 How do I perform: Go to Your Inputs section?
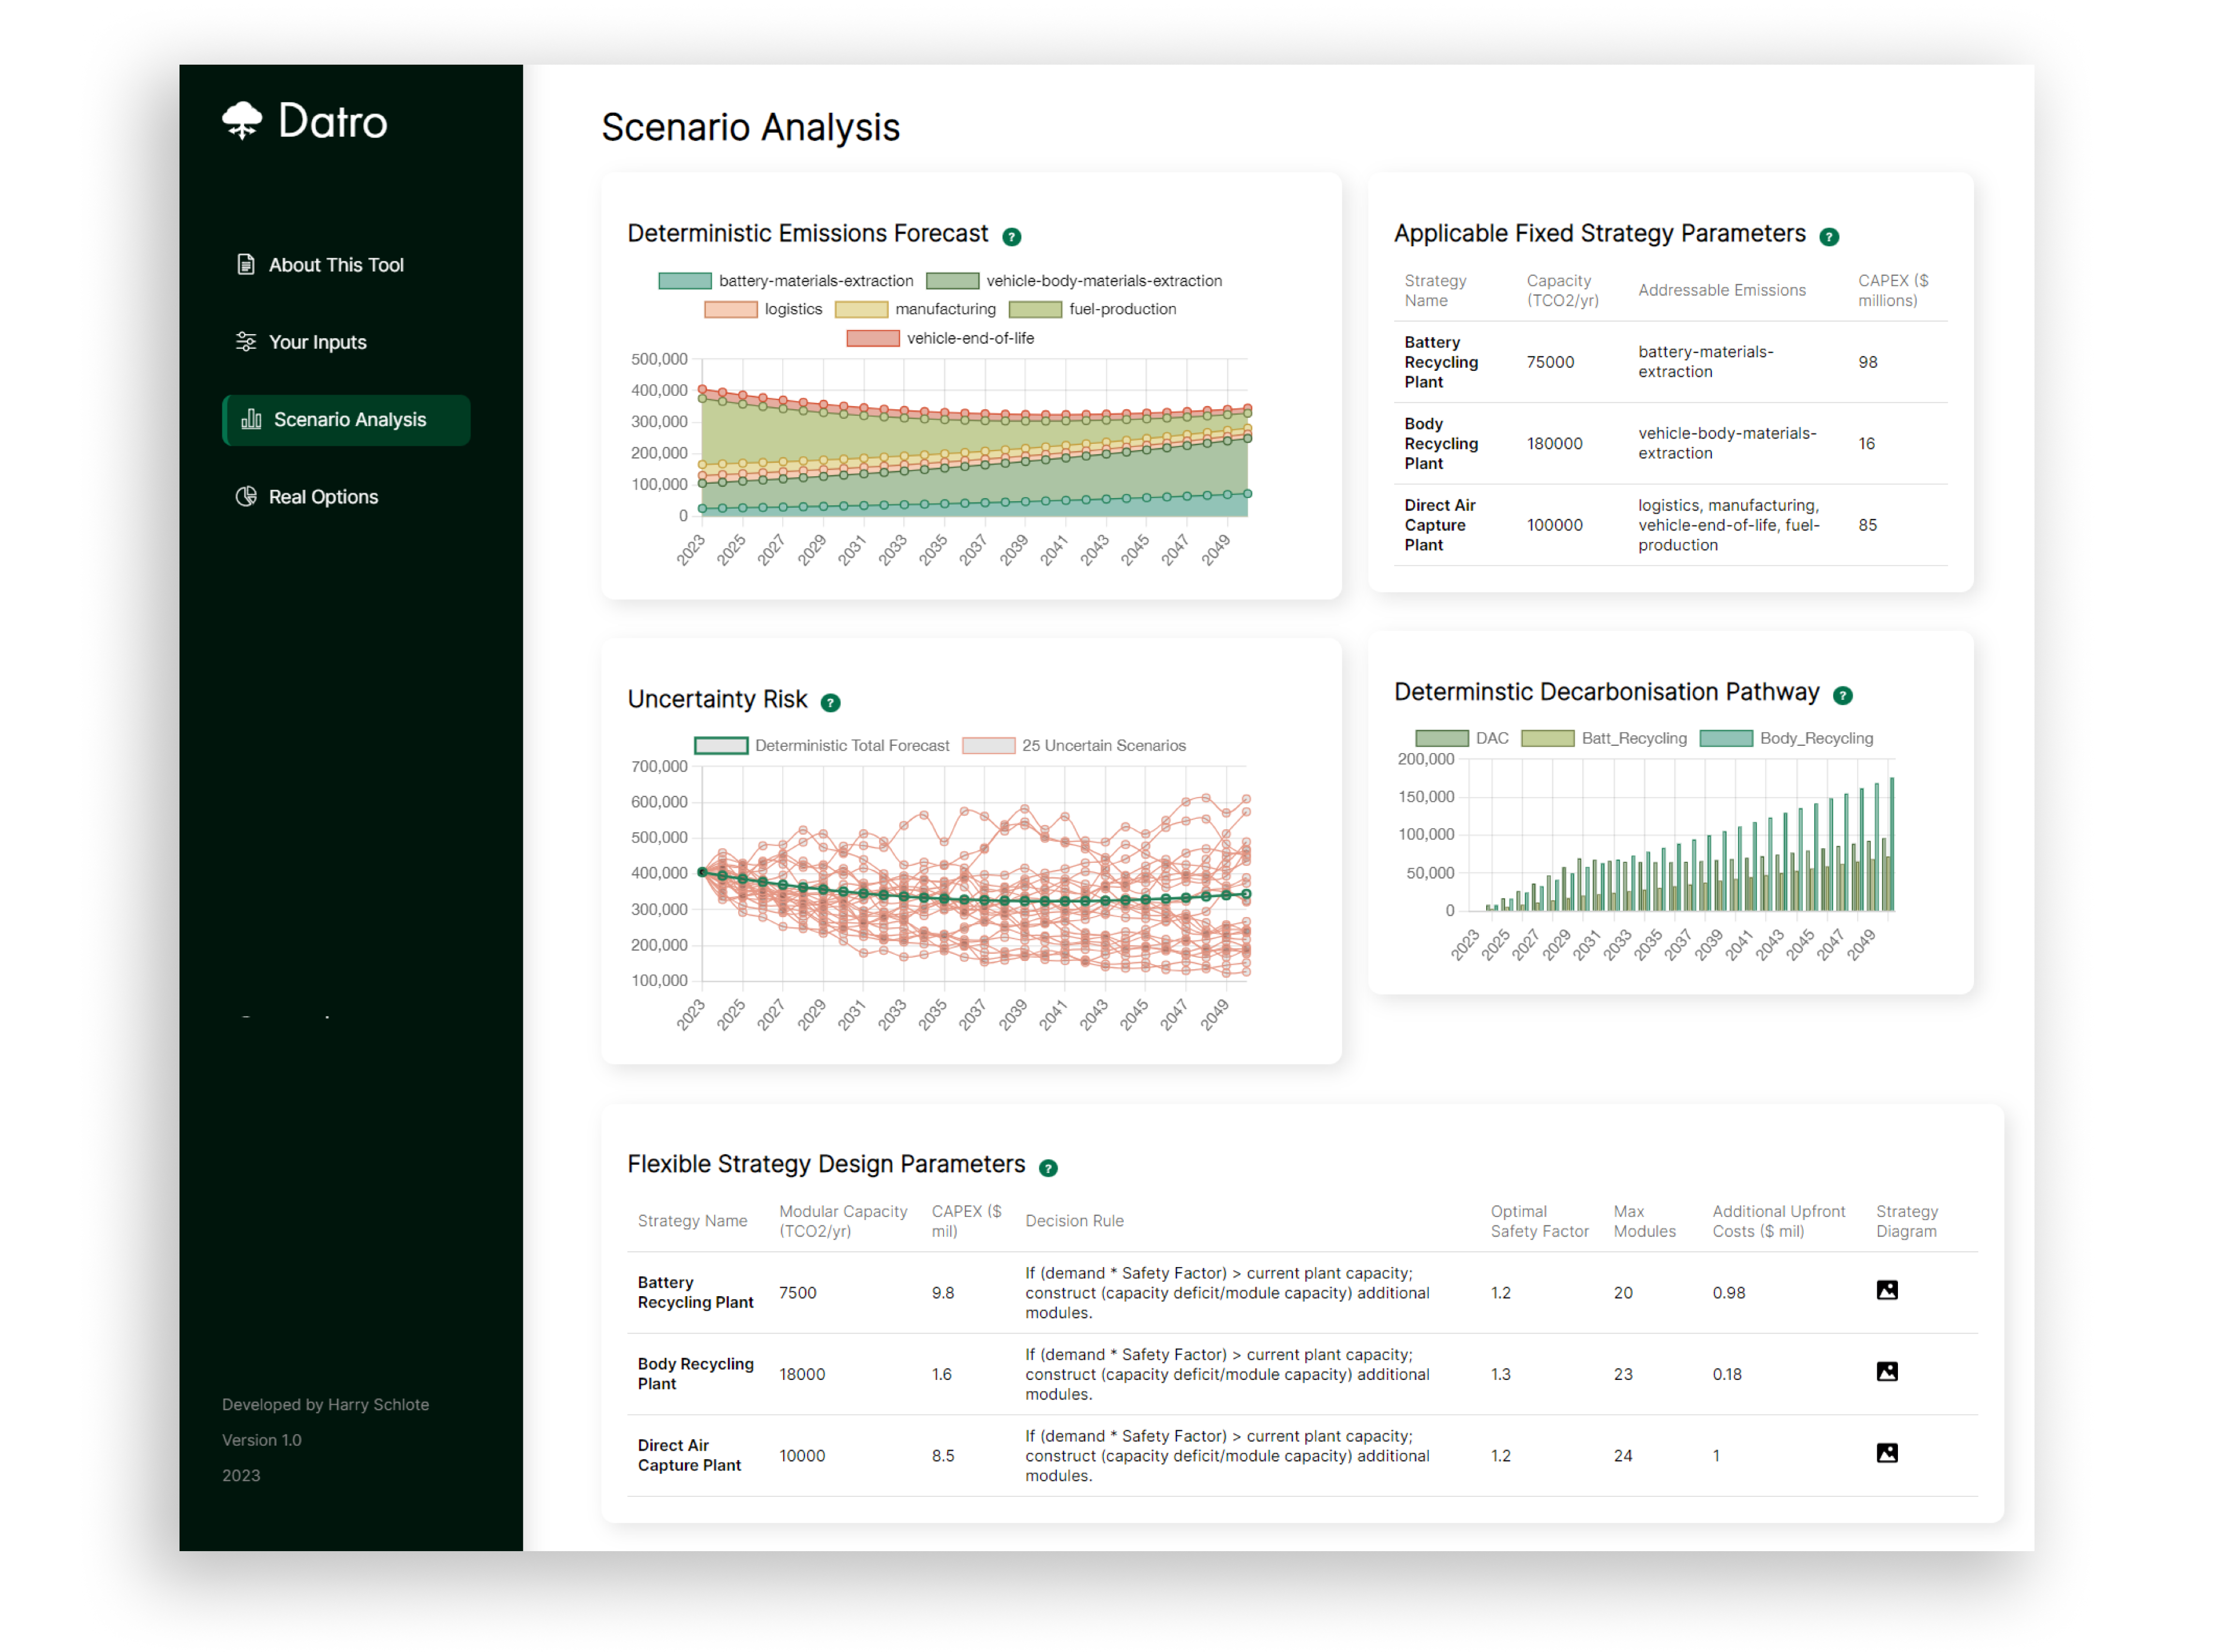click(317, 342)
